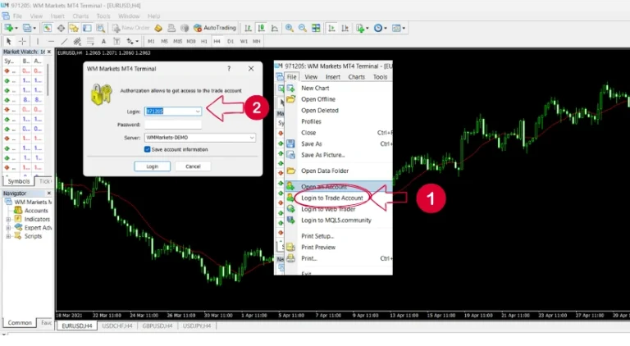
Task: Select the Vertical Line drawing tool
Action: 38,41
